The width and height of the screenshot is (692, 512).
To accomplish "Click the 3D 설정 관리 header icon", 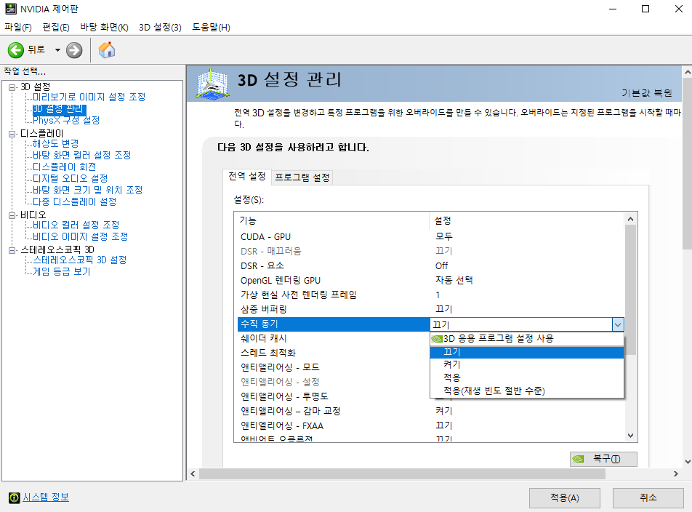I will [x=212, y=84].
